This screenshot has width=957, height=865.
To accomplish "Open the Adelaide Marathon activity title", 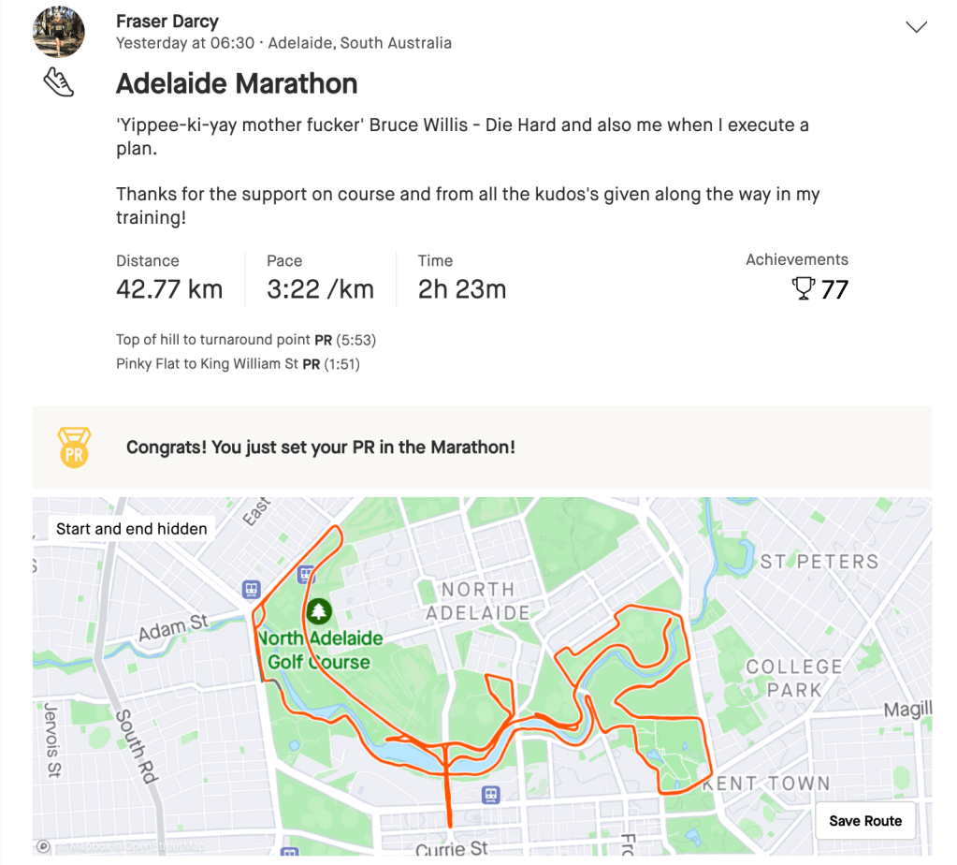I will (x=237, y=83).
